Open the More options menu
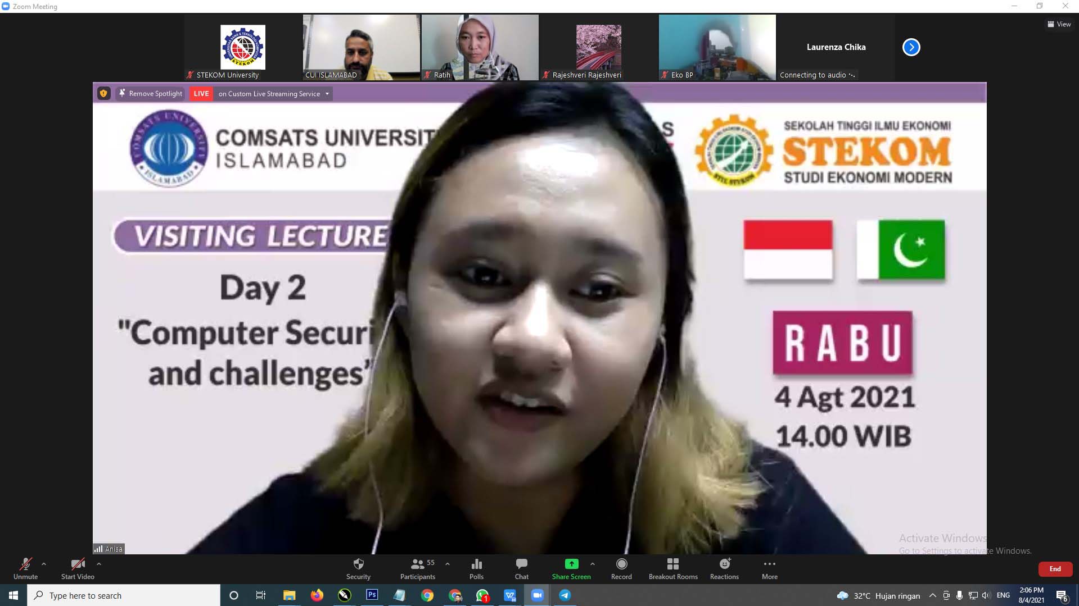1079x606 pixels. (x=770, y=568)
